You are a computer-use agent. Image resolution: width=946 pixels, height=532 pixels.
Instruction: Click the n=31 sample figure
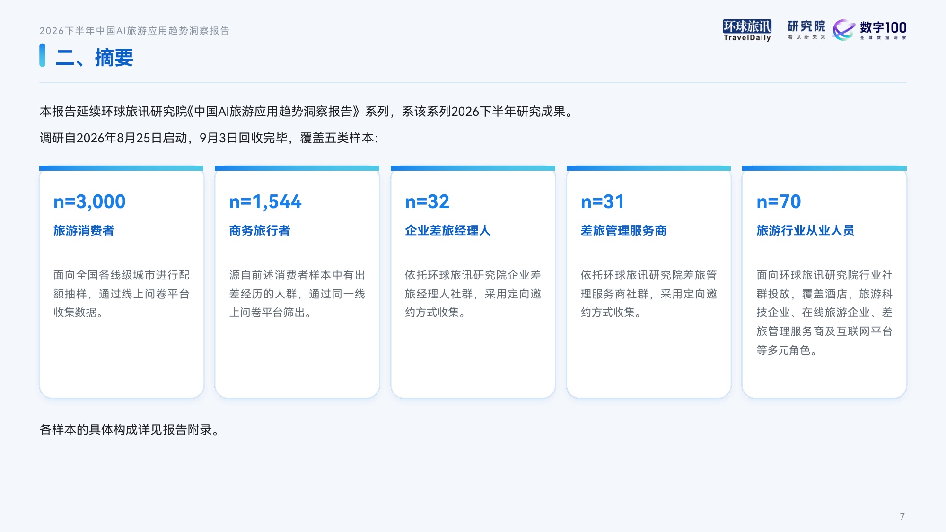click(x=603, y=201)
